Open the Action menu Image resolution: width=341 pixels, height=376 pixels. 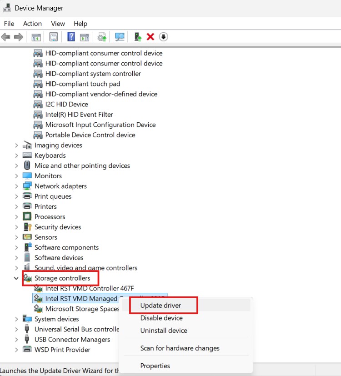(x=32, y=24)
